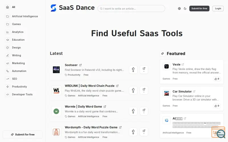The width and height of the screenshot is (228, 142).
Task: Open Sootseer visit-site button on right
Action: pyautogui.click(x=144, y=70)
